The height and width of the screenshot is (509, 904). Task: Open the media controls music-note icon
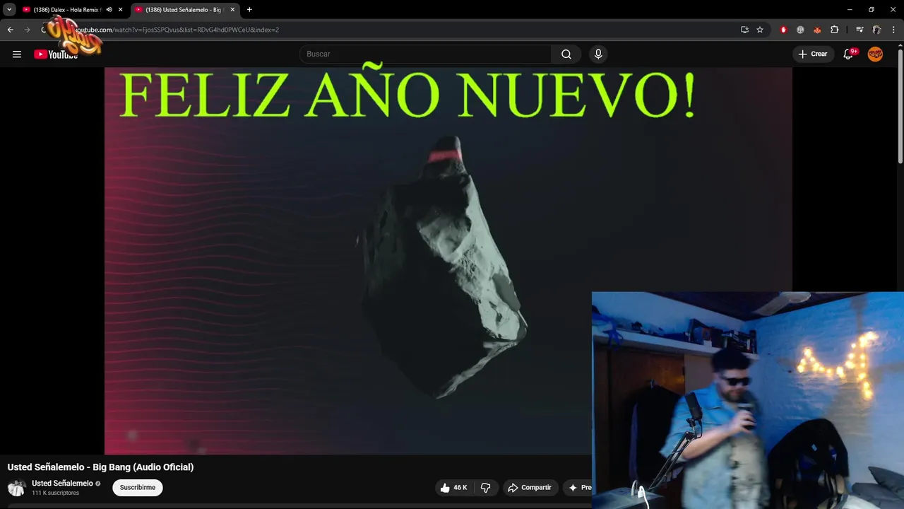click(x=860, y=30)
